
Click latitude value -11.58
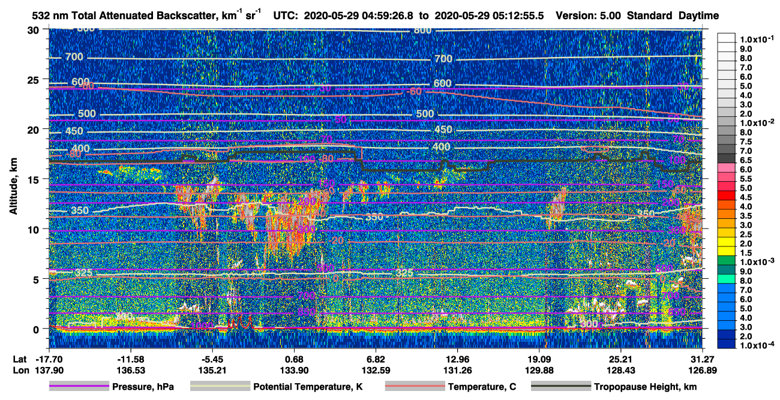coord(130,360)
